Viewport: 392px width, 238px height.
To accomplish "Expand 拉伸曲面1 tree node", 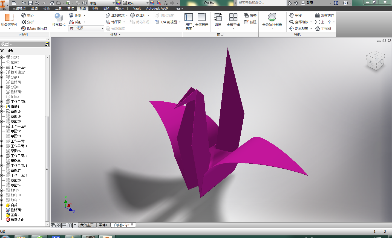I will [2, 72].
